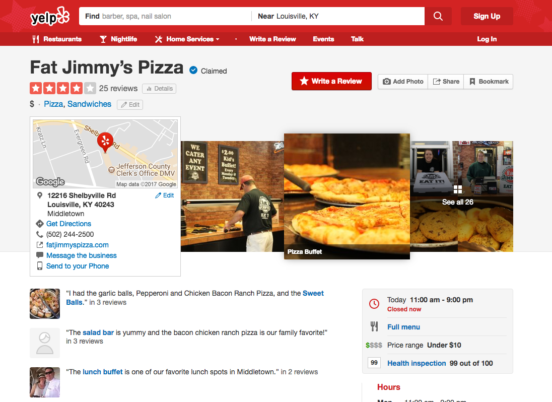Open the Talk nav item
The width and height of the screenshot is (552, 402).
pos(357,39)
